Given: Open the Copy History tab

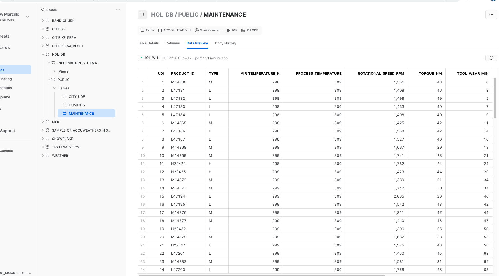Looking at the screenshot, I should [225, 43].
